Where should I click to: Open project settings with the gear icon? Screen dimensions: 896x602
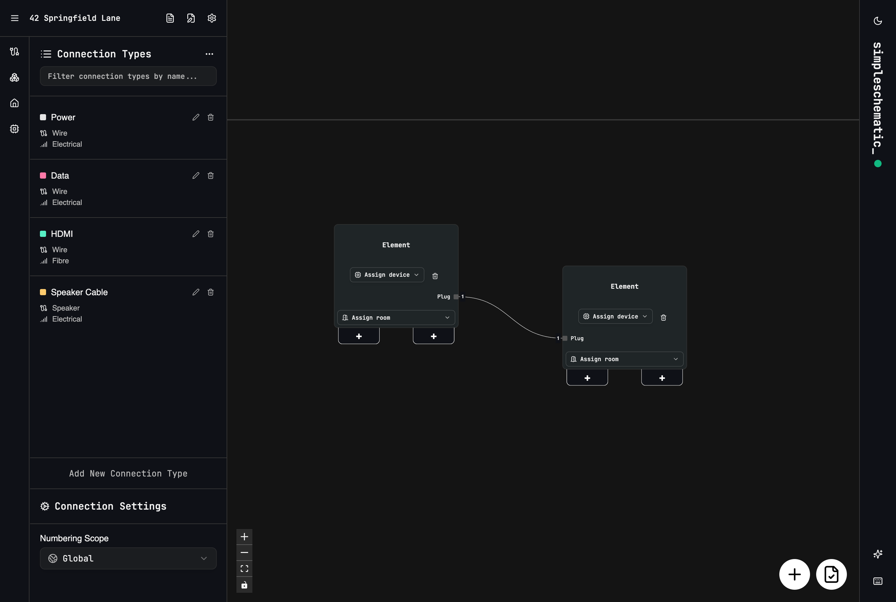tap(212, 18)
